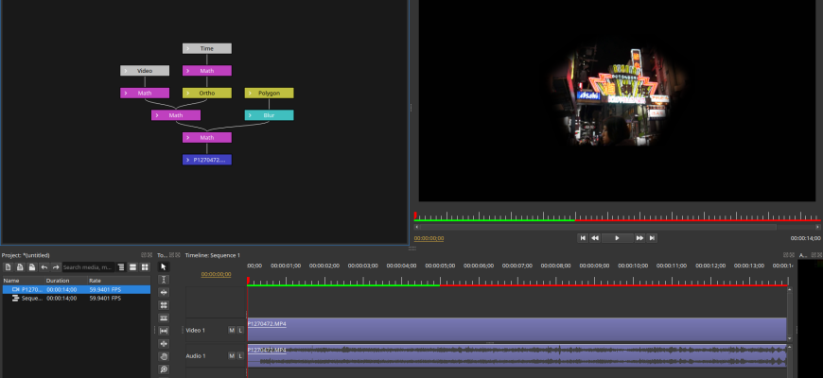823x378 pixels.
Task: Sort project items by Name column
Action: coord(24,281)
